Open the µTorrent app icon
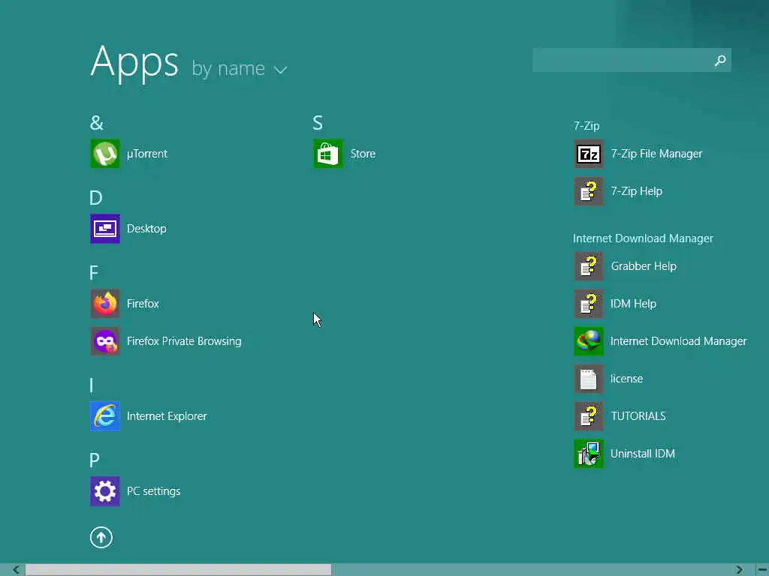This screenshot has width=769, height=576. tap(105, 154)
